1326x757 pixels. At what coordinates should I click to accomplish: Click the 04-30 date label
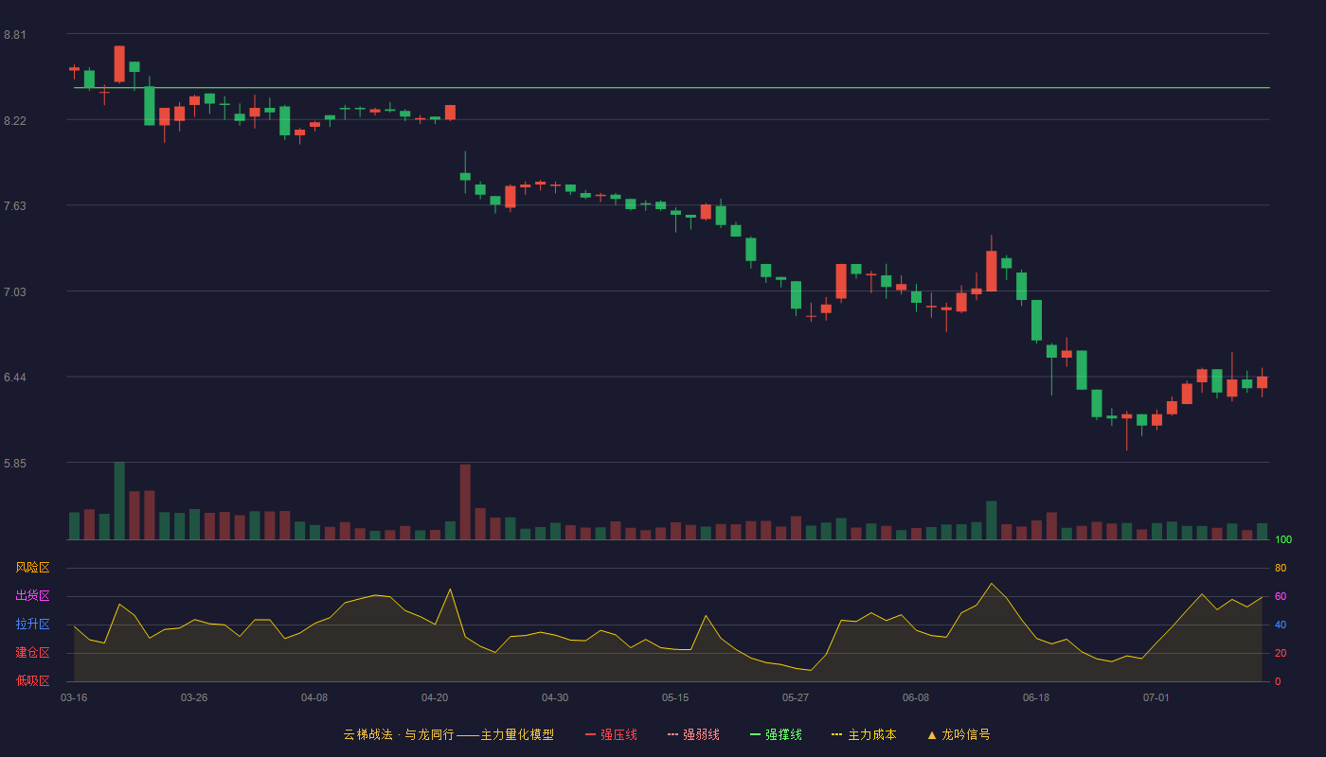pyautogui.click(x=555, y=697)
